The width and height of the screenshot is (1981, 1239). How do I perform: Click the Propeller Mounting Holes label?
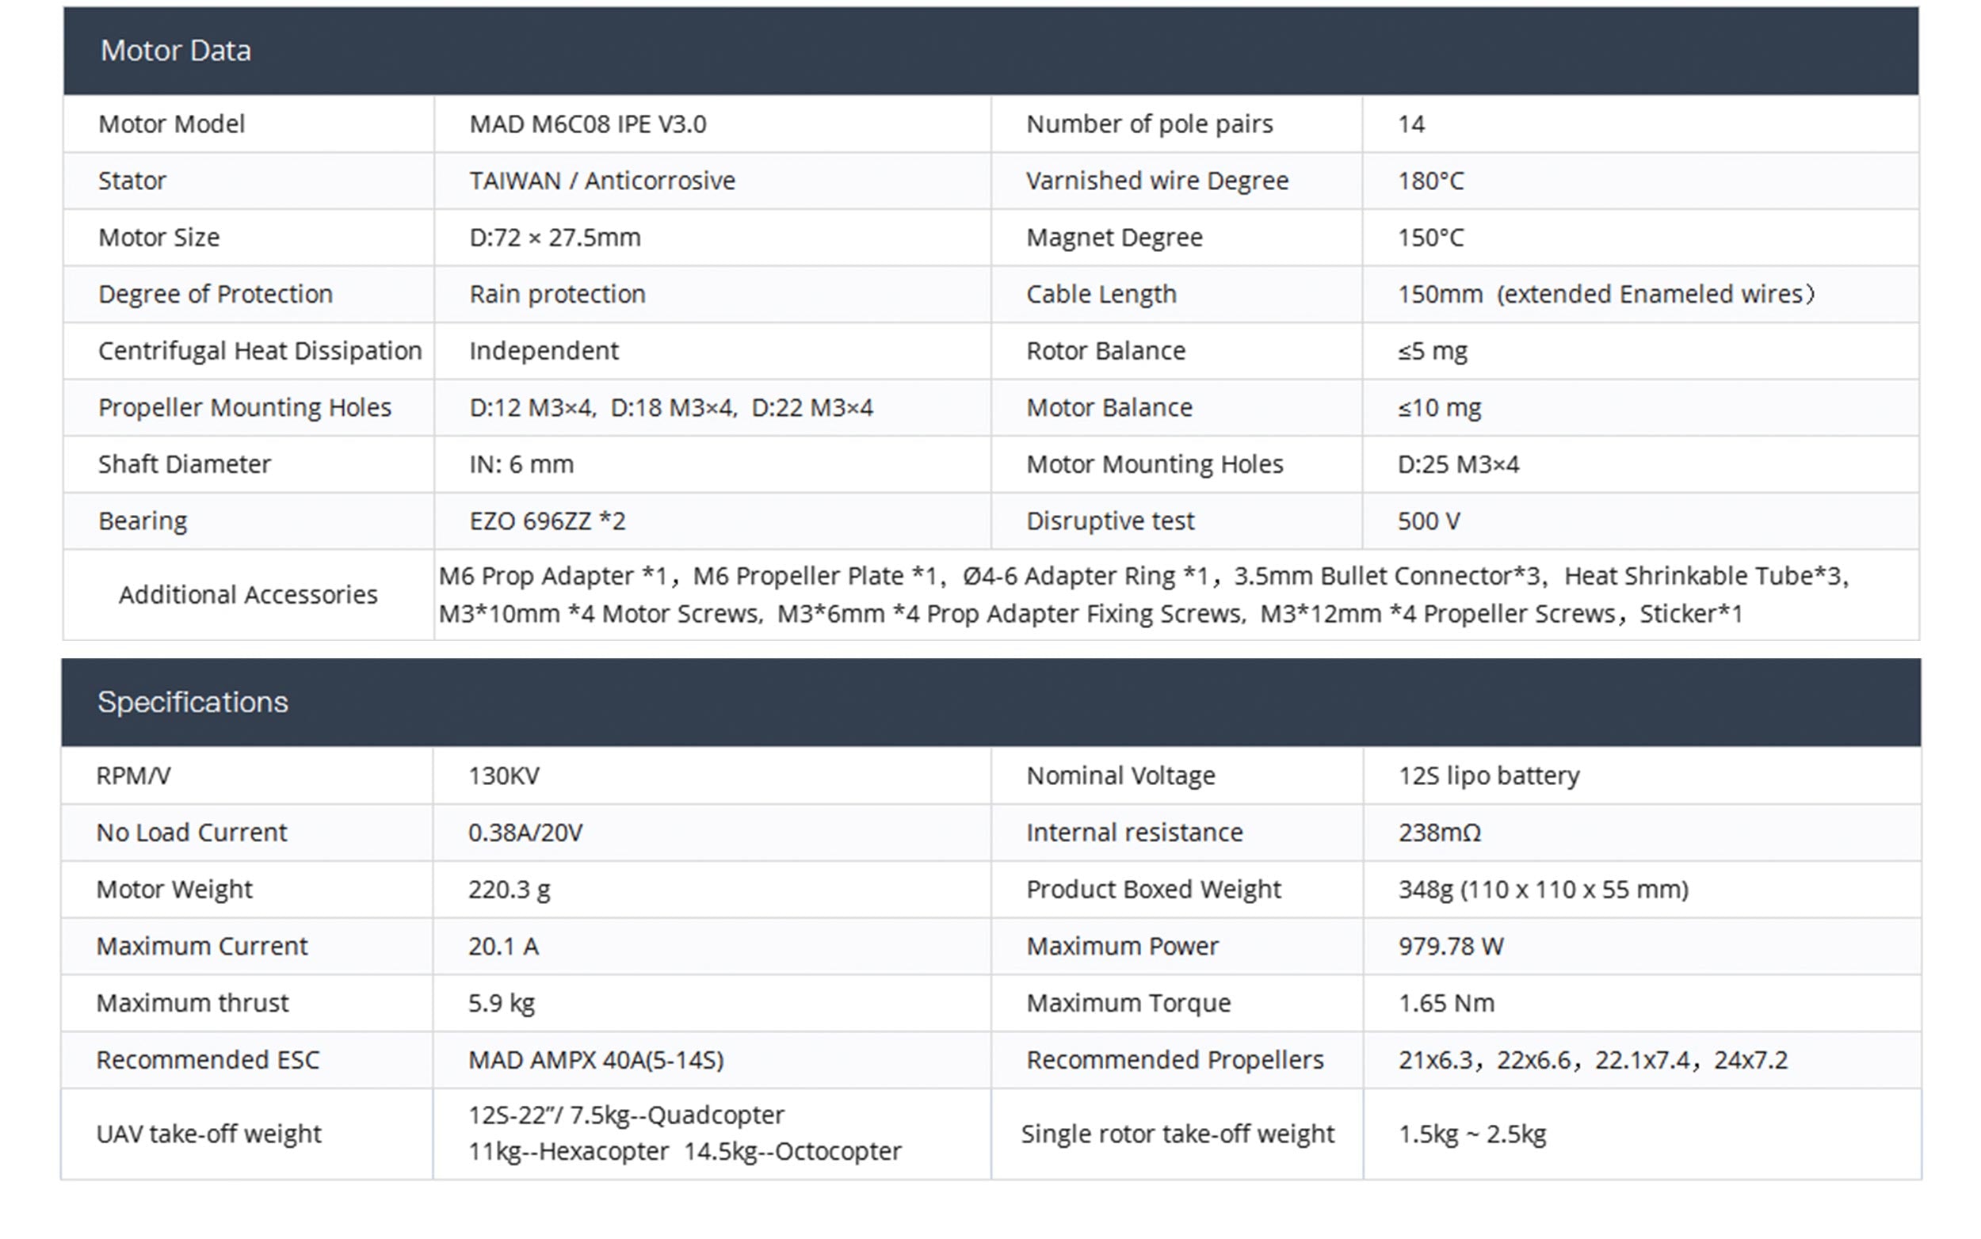[x=244, y=407]
